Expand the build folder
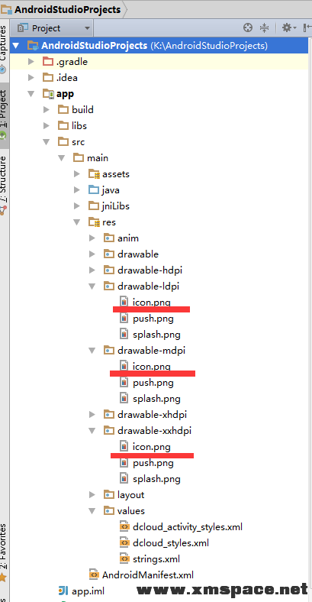Image resolution: width=312 pixels, height=602 pixels. coord(47,110)
